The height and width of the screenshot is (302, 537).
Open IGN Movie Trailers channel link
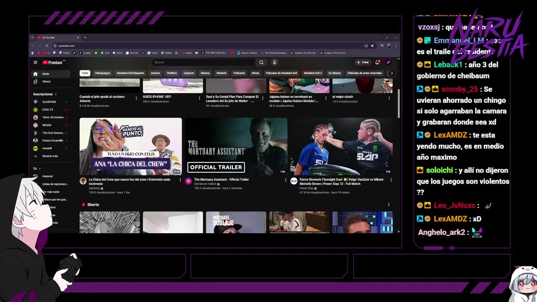pyautogui.click(x=206, y=184)
